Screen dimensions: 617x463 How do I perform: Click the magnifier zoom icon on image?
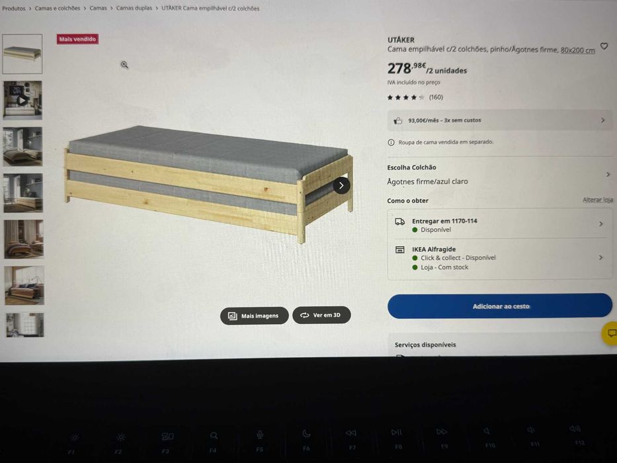[124, 65]
